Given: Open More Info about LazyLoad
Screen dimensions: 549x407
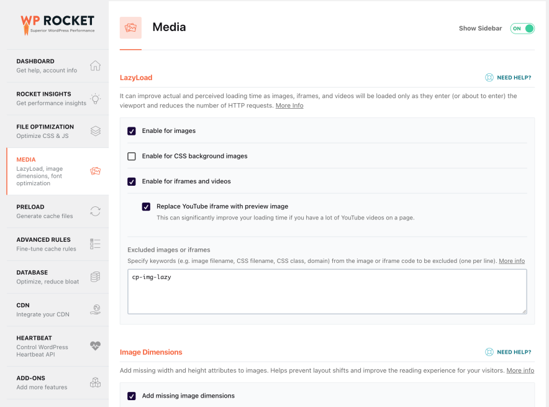Looking at the screenshot, I should pyautogui.click(x=289, y=106).
